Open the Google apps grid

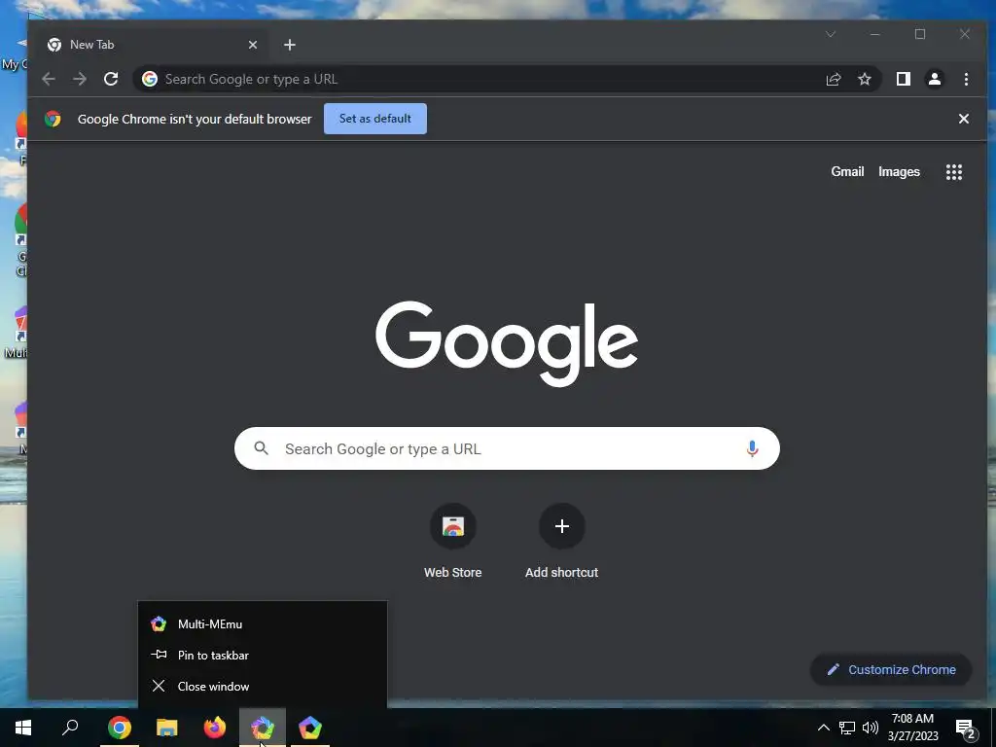click(954, 172)
